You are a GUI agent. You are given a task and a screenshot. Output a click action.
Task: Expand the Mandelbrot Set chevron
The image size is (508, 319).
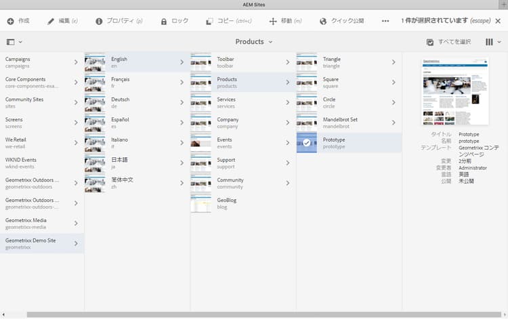pyautogui.click(x=394, y=123)
